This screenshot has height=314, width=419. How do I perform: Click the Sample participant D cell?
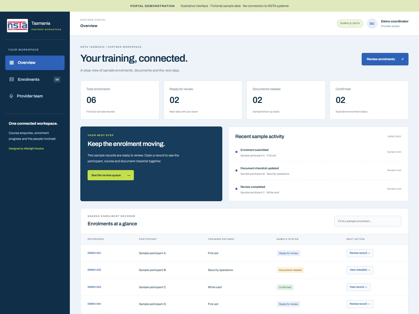tap(152, 304)
